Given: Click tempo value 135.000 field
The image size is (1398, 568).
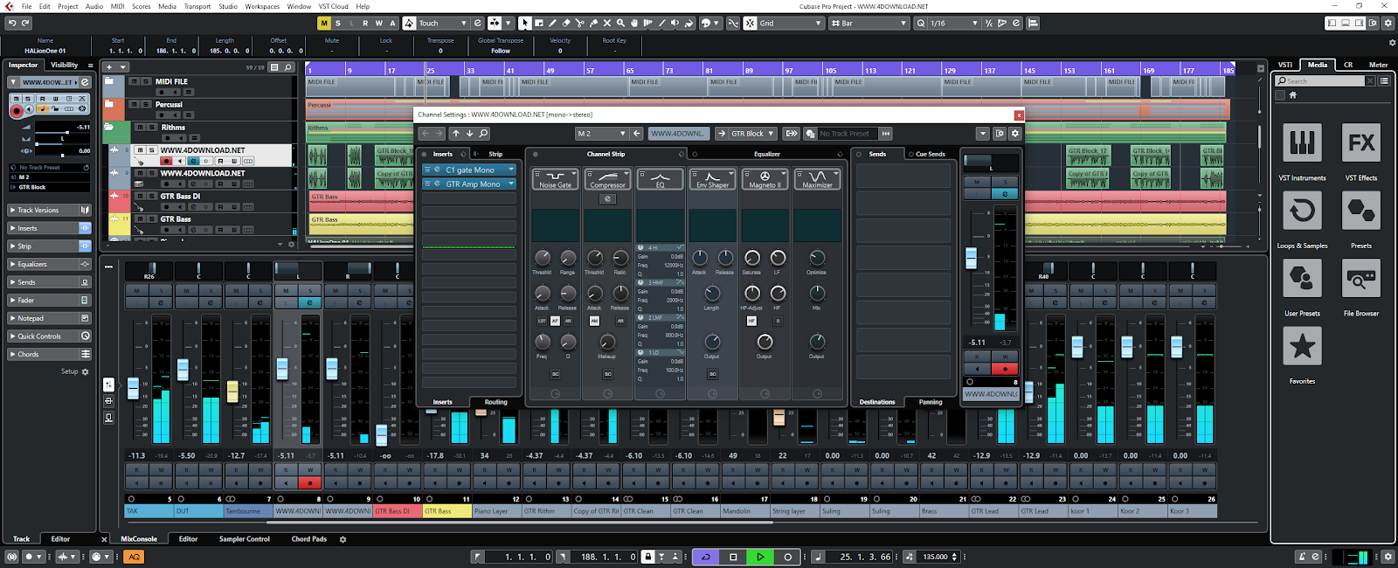Looking at the screenshot, I should point(935,557).
